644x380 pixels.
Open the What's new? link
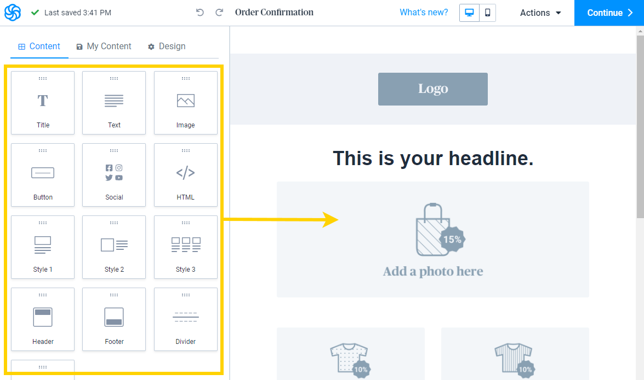coord(424,13)
